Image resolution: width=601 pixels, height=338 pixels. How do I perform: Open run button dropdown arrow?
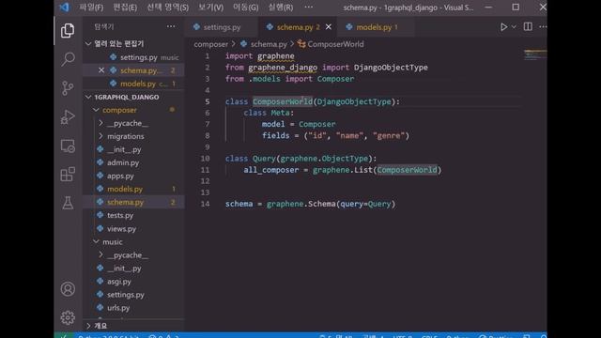(514, 27)
